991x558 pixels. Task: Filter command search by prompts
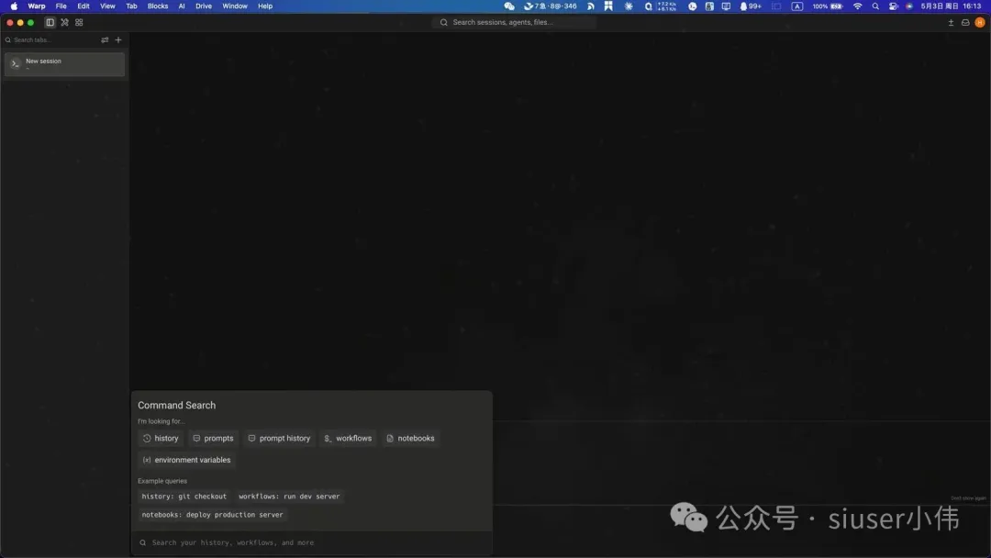click(x=213, y=438)
